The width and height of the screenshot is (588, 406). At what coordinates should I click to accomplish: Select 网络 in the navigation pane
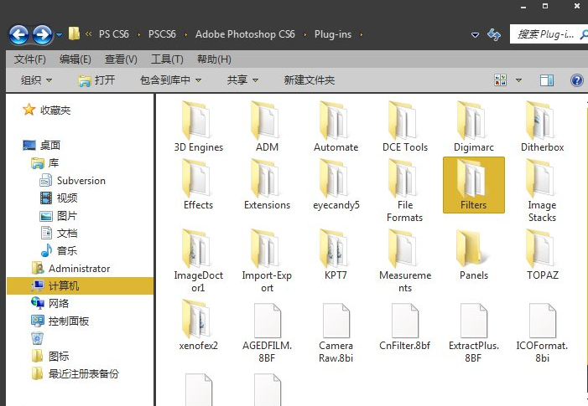point(59,304)
